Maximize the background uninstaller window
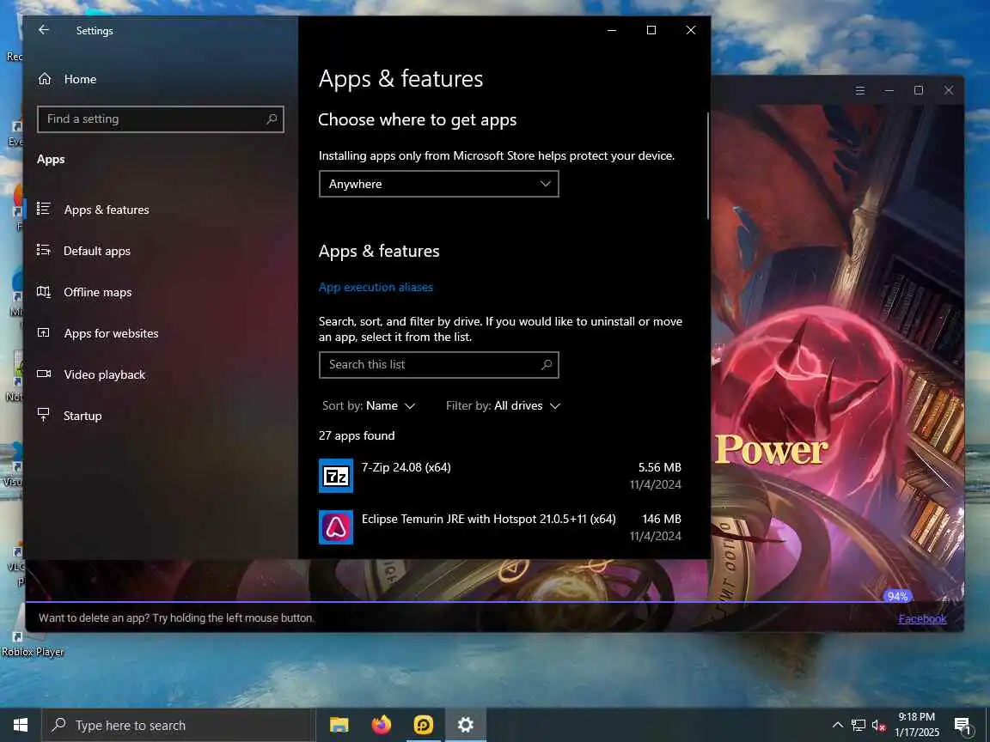This screenshot has width=990, height=742. pos(919,90)
